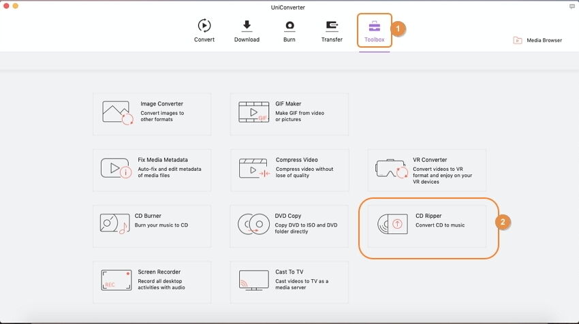579x324 pixels.
Task: Click the VR Converter headset icon
Action: click(x=392, y=169)
